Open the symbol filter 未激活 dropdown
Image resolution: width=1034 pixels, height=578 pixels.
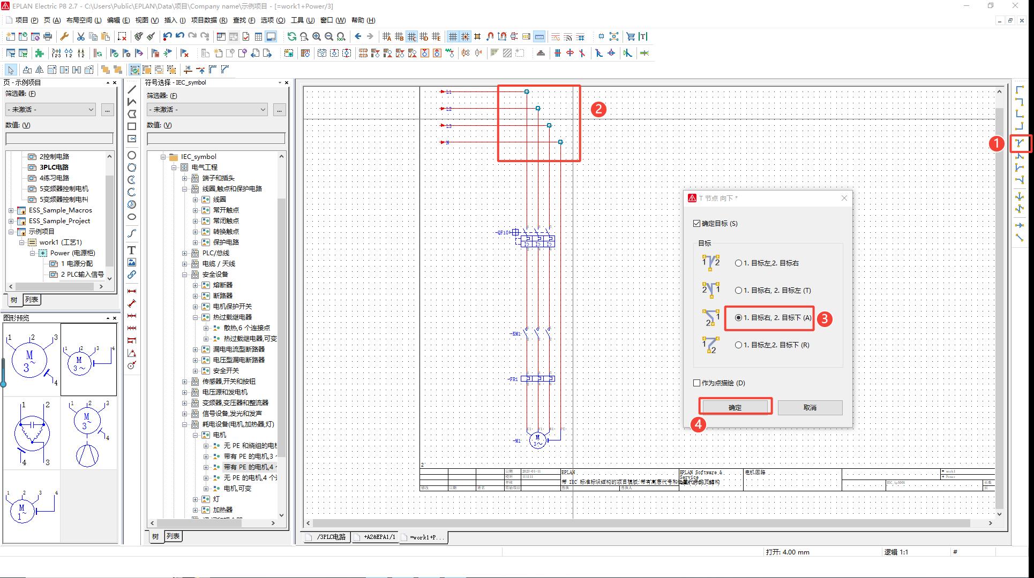pyautogui.click(x=207, y=109)
